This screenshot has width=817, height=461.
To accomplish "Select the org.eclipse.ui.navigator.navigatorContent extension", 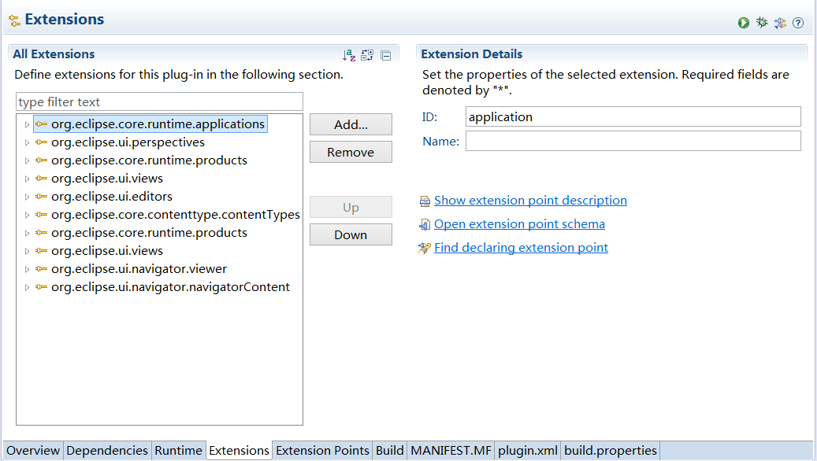I will click(x=170, y=286).
